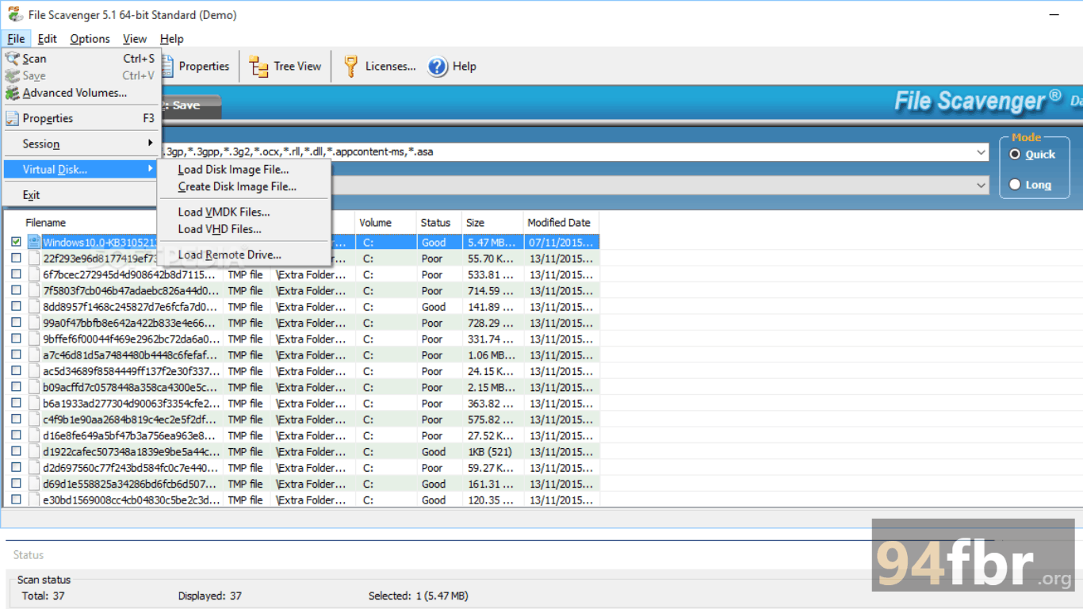Image resolution: width=1083 pixels, height=609 pixels.
Task: Click file icon for 7f5803f7cb046b47adaebc826a44d0 row
Action: 34,290
